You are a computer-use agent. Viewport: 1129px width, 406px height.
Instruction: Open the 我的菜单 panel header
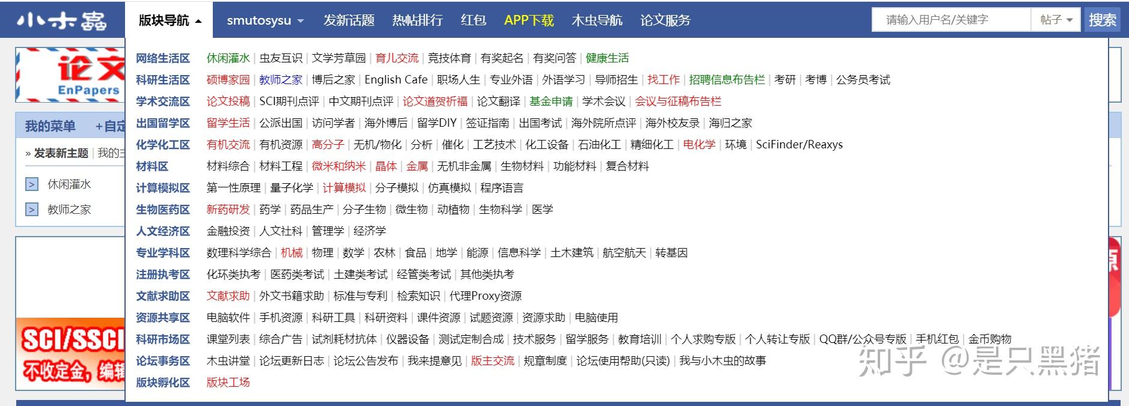[50, 126]
